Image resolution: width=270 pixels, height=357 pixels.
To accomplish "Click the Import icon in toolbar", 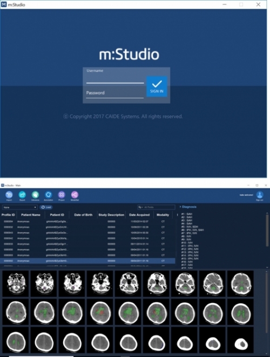I will coord(9,194).
